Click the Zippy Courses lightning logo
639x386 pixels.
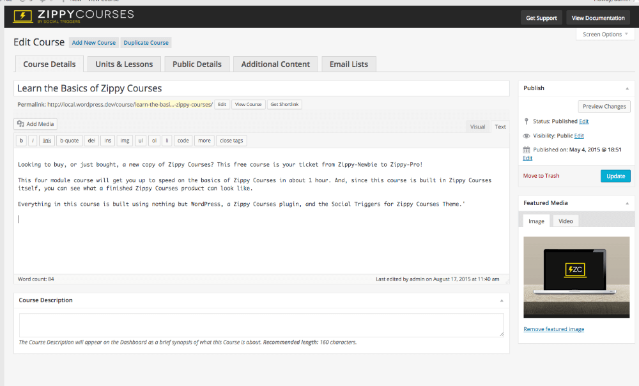tap(22, 17)
